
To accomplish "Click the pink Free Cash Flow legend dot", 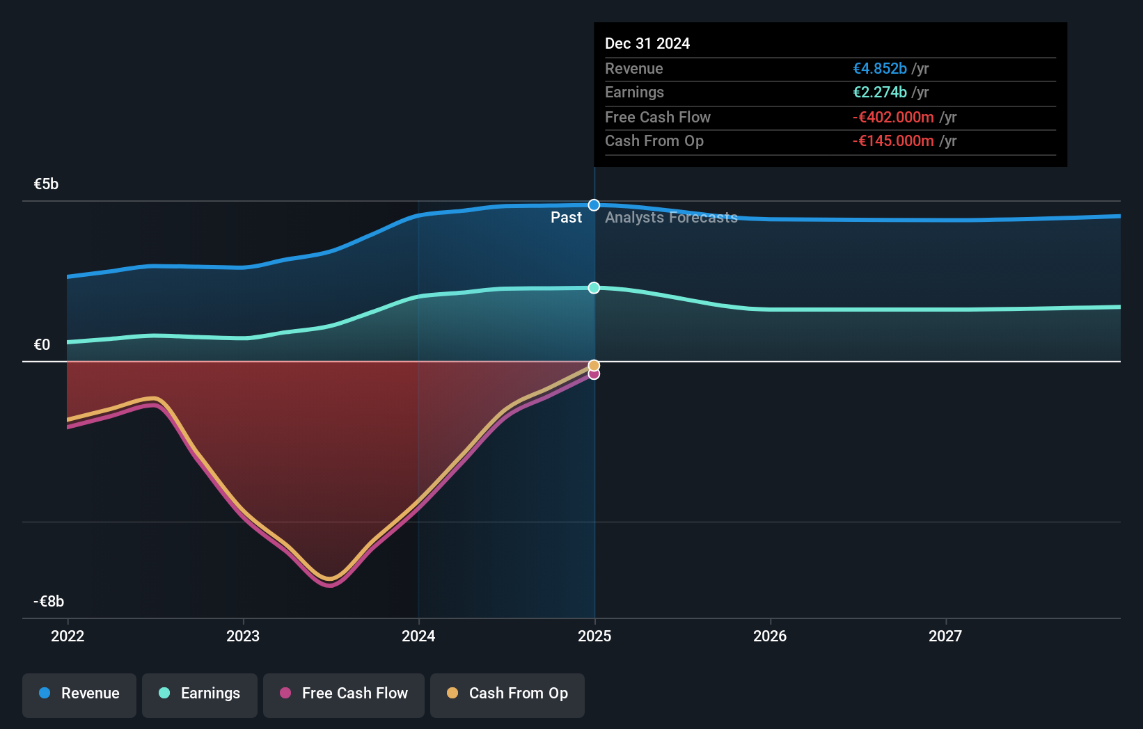I will [x=285, y=693].
